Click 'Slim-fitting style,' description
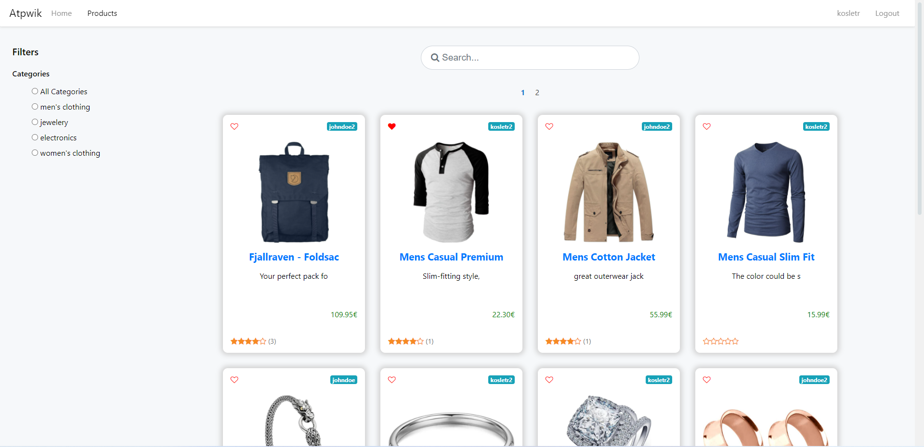The height and width of the screenshot is (447, 924). click(x=451, y=276)
